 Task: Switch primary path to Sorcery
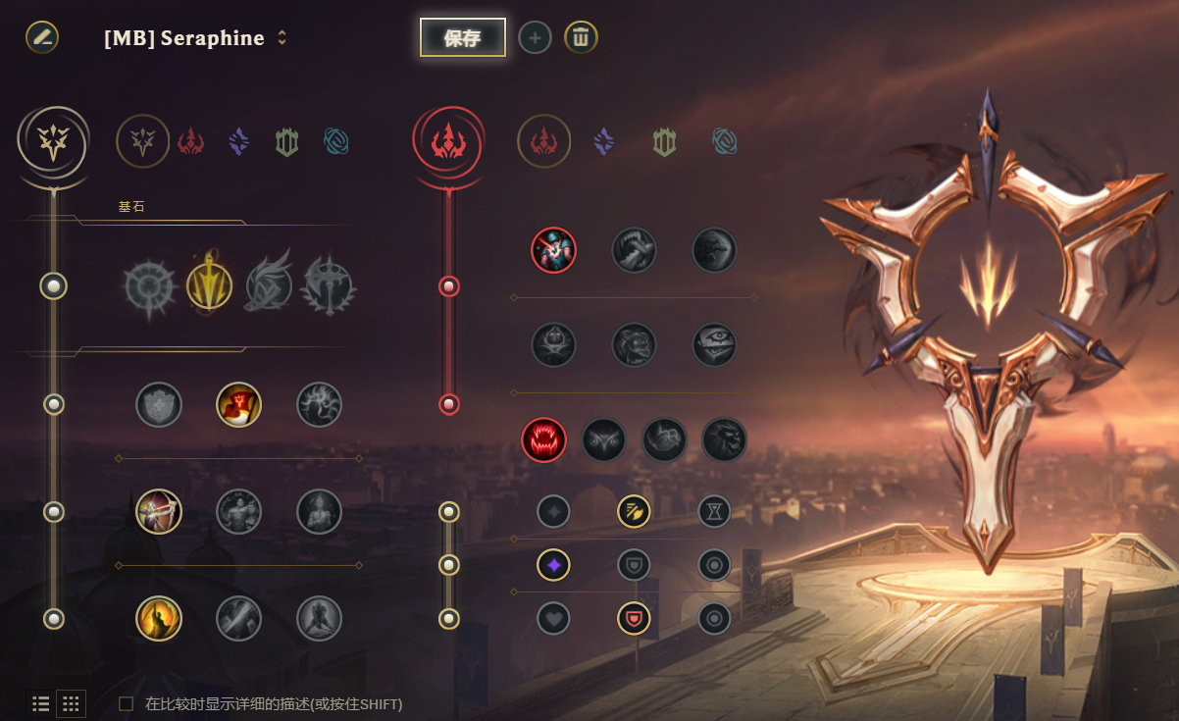[238, 142]
